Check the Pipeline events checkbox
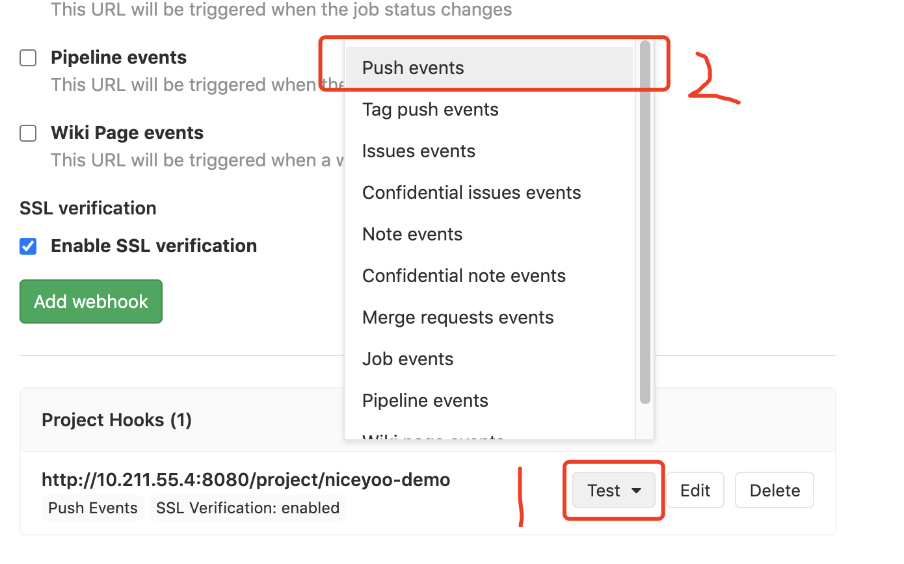The height and width of the screenshot is (564, 904). coord(28,58)
